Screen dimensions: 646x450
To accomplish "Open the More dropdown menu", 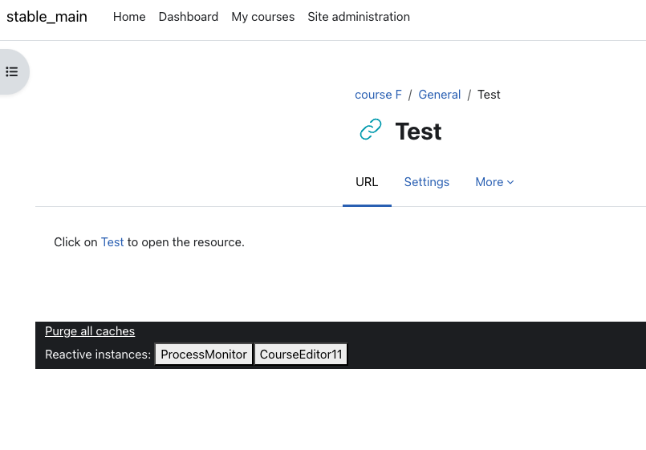I will click(x=494, y=182).
